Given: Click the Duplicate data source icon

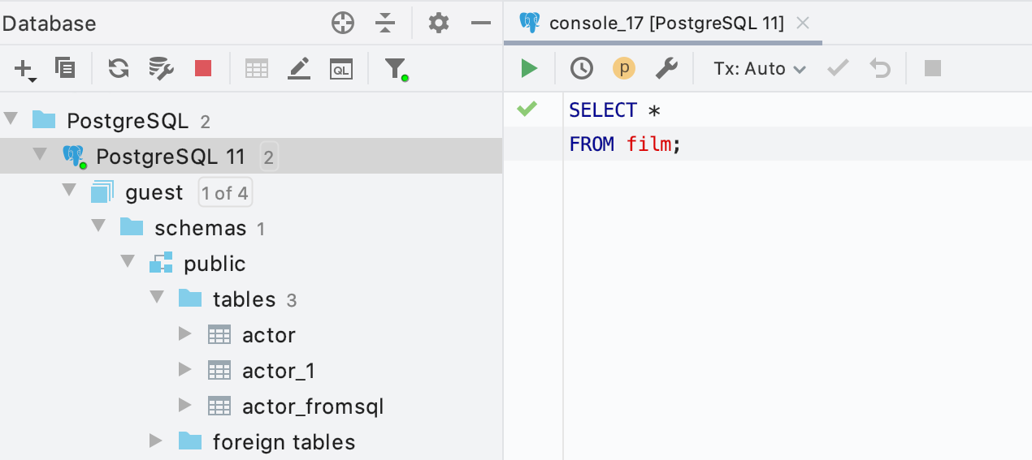Looking at the screenshot, I should (65, 69).
